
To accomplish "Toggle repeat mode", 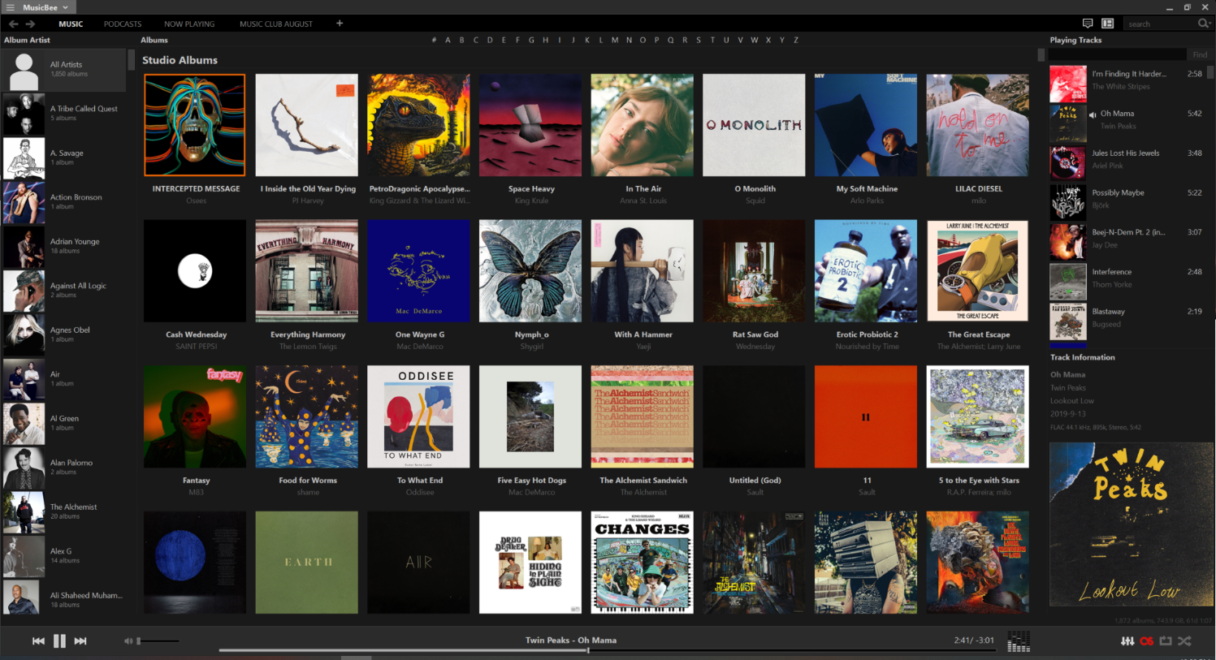I will [1166, 641].
